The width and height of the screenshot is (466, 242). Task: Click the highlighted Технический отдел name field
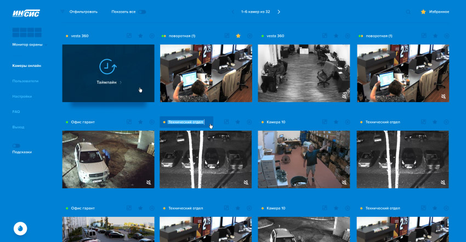[185, 122]
